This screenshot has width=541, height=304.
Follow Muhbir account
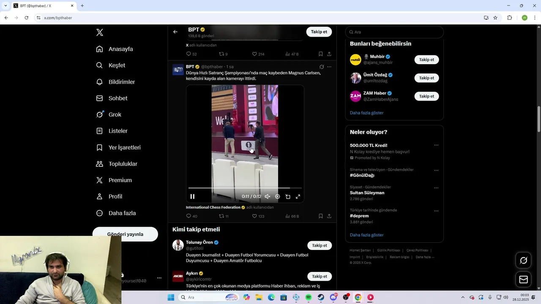coord(426,60)
